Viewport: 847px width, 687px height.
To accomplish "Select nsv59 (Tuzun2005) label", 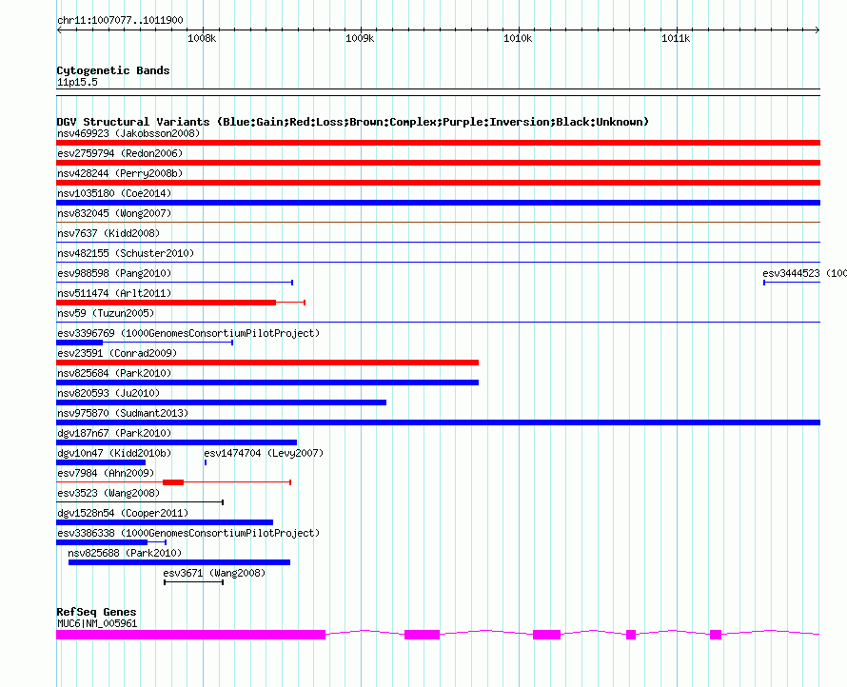I will click(106, 313).
